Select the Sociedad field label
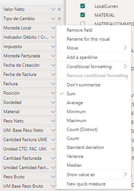The height and width of the screenshot is (191, 134). pos(12,102)
